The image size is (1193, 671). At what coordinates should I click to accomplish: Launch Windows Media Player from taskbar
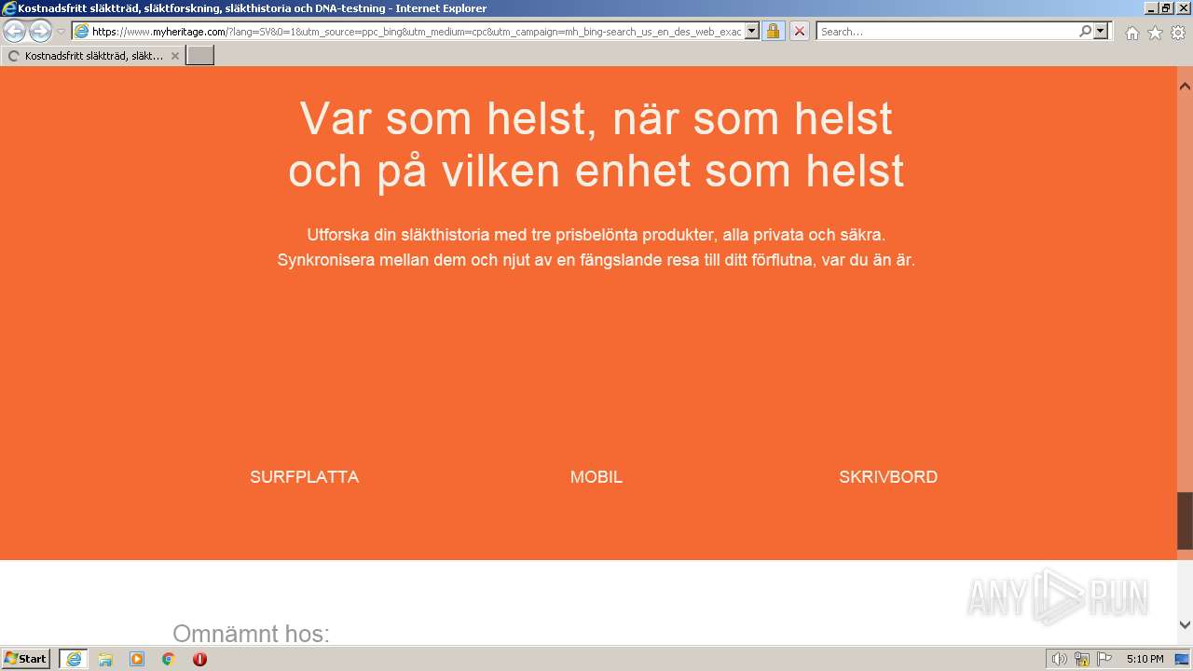137,659
